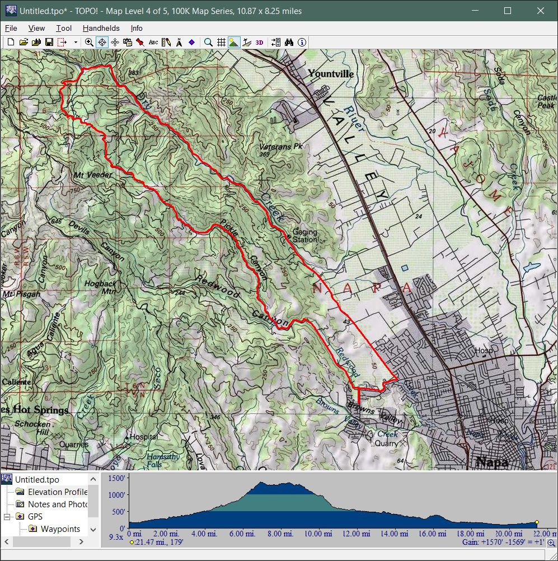Open the Tool menu
The height and width of the screenshot is (561, 558).
point(64,28)
